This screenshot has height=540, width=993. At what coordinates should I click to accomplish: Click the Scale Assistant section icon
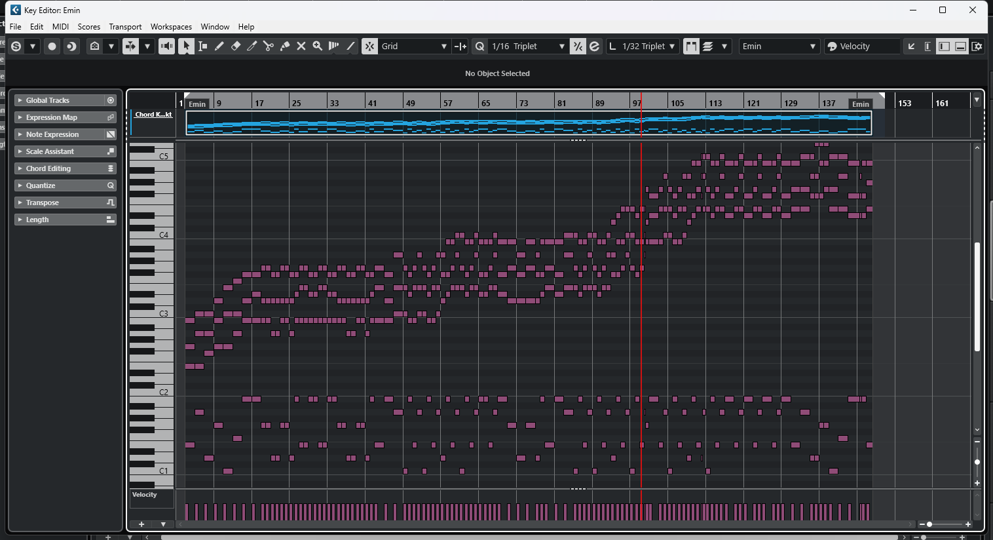(x=111, y=151)
